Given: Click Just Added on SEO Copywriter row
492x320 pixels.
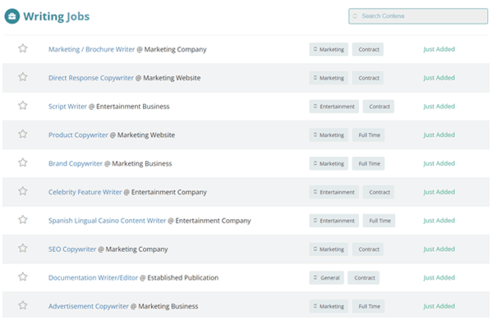Looking at the screenshot, I should (x=439, y=249).
